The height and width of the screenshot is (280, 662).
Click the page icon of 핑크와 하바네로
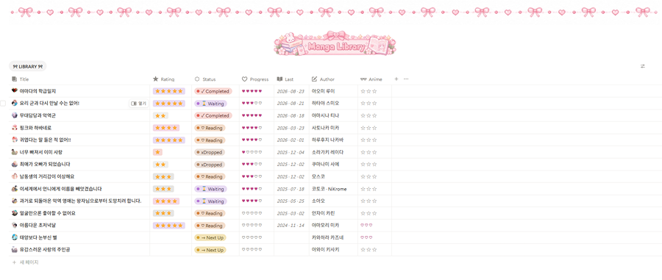[15, 128]
